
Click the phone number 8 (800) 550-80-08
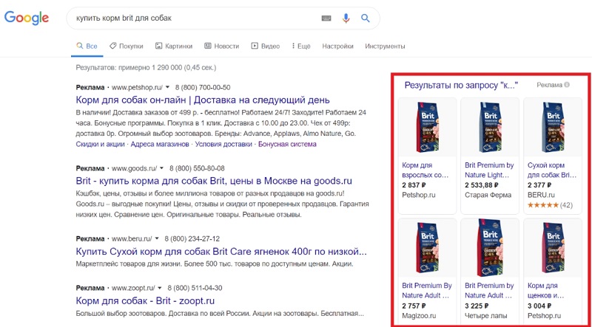197,168
